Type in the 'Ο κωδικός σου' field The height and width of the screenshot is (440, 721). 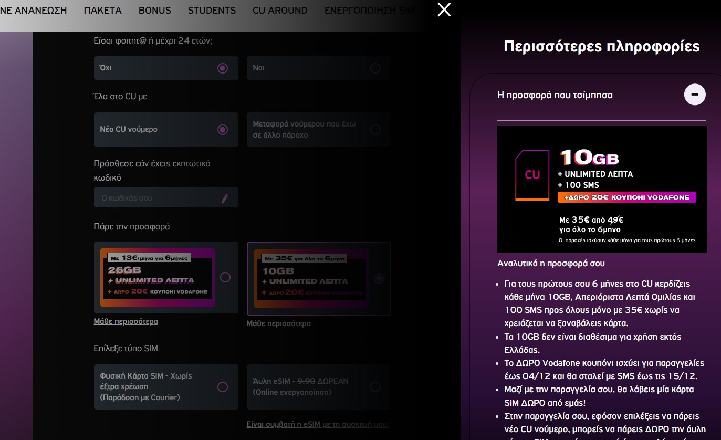[156, 198]
